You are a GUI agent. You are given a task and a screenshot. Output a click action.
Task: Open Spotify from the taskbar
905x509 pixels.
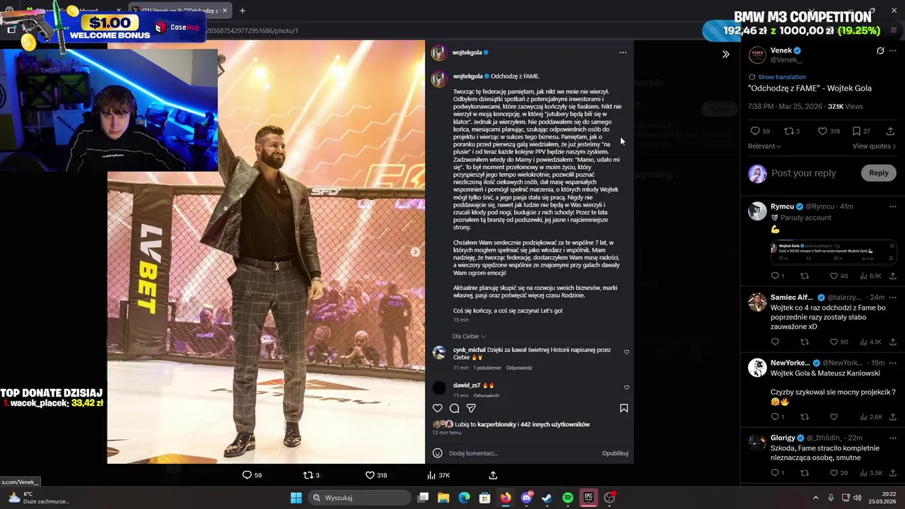[x=568, y=498]
